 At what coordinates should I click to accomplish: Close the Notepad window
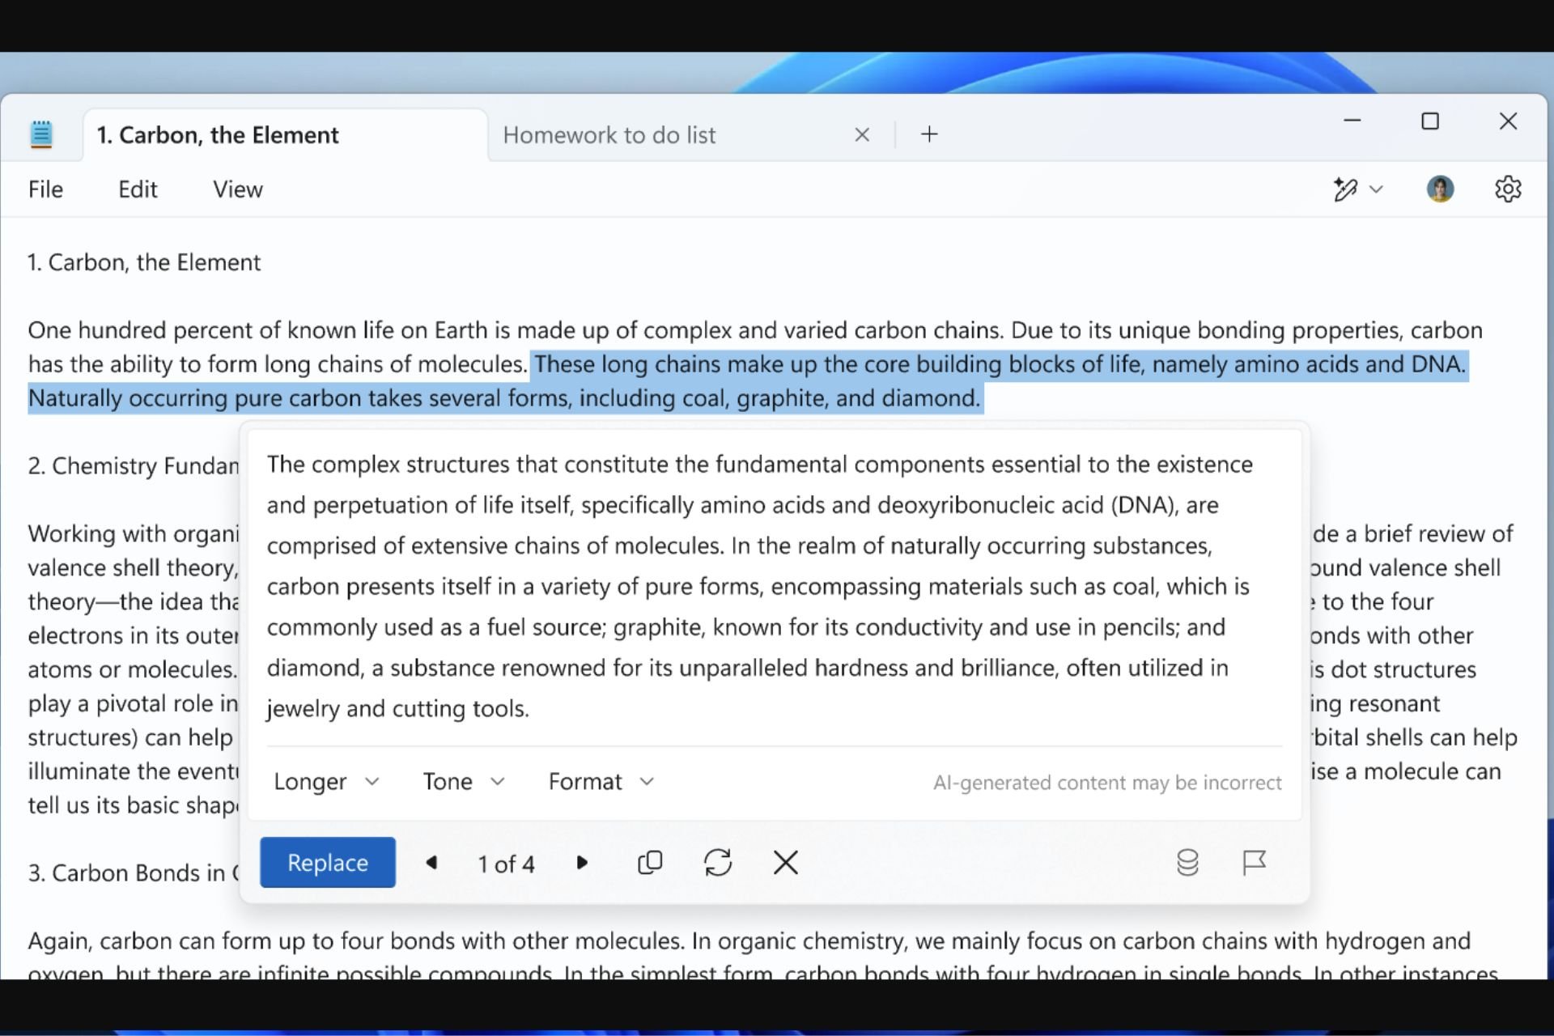(1508, 121)
